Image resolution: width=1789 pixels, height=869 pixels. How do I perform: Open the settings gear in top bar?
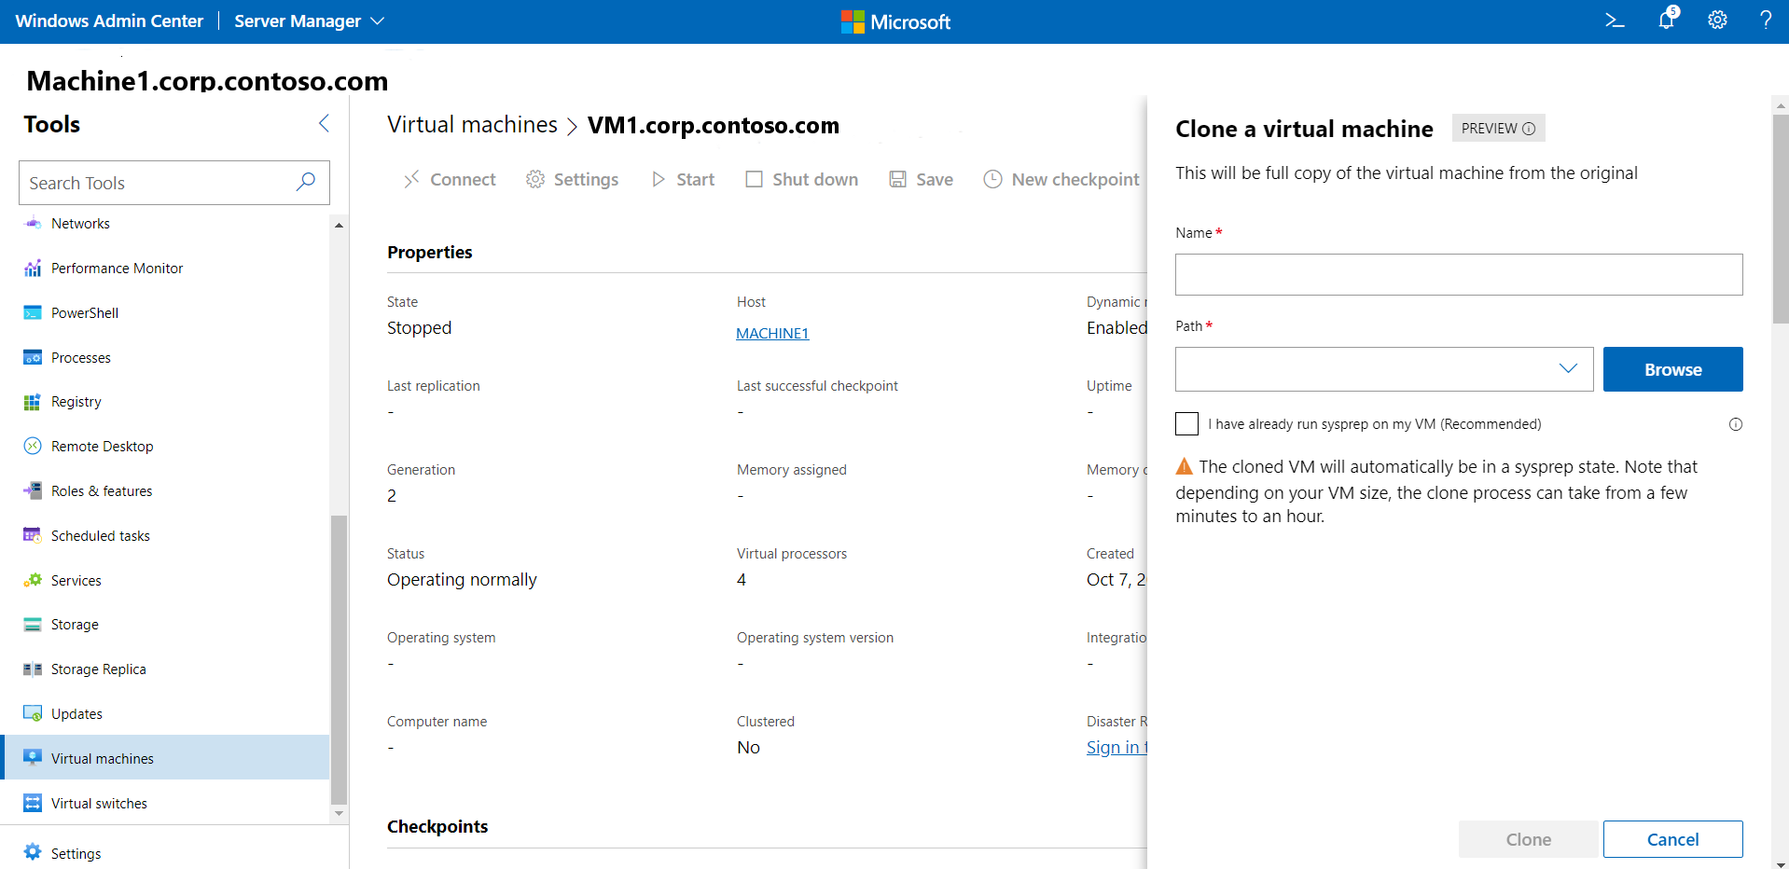pos(1717,21)
